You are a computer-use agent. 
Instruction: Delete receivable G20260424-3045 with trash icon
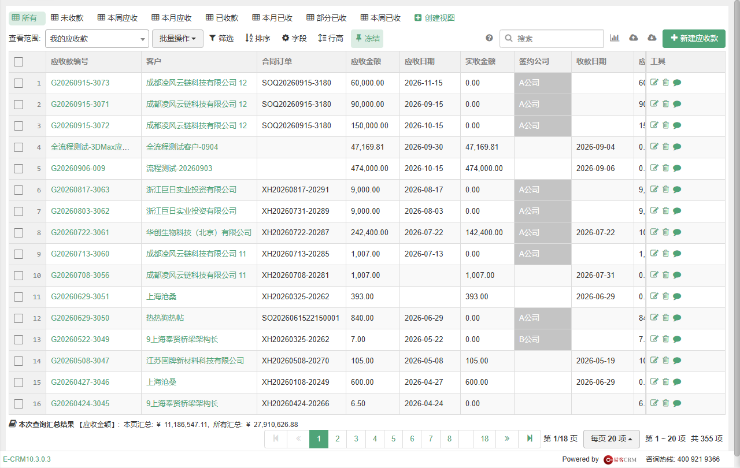tap(665, 403)
